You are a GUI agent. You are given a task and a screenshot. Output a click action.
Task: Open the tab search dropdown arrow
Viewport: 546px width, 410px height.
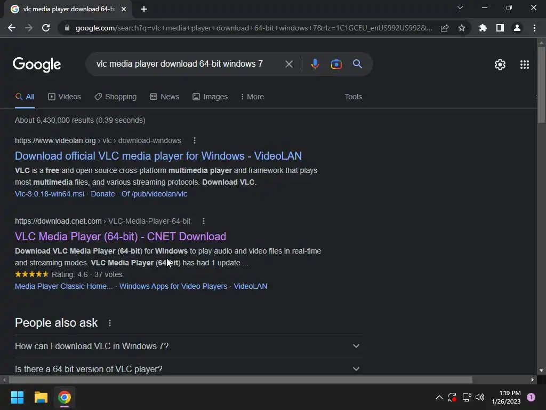tap(460, 7)
